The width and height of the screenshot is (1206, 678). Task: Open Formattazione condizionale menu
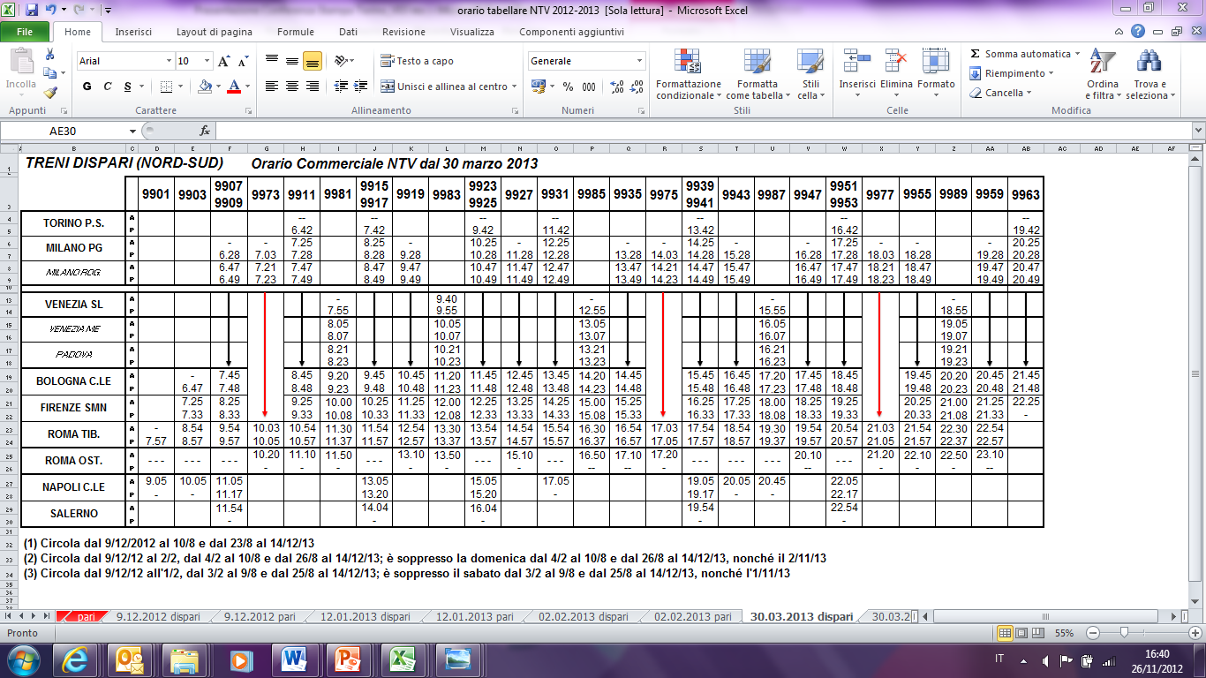tap(689, 74)
